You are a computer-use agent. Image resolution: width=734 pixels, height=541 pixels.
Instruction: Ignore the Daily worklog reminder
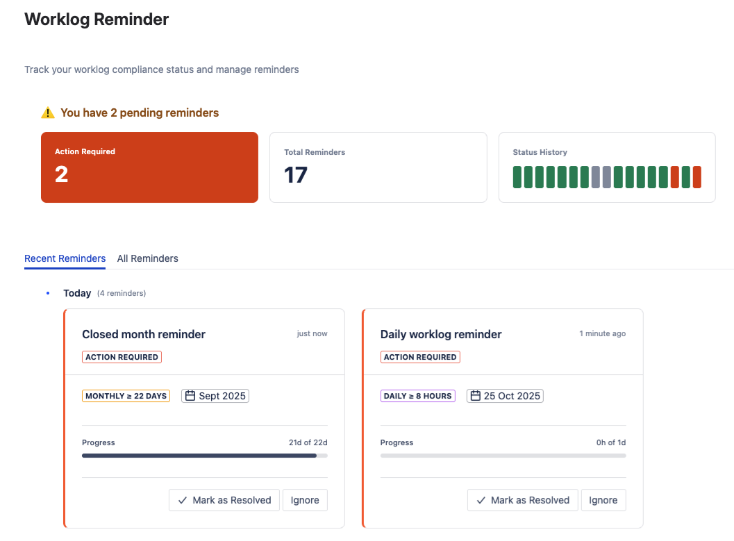point(603,500)
